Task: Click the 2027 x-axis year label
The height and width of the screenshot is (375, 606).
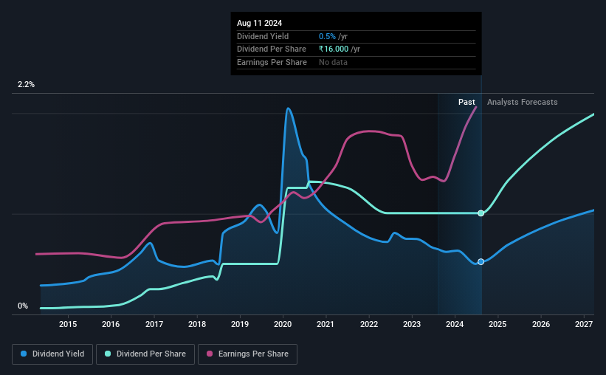Action: coord(584,324)
